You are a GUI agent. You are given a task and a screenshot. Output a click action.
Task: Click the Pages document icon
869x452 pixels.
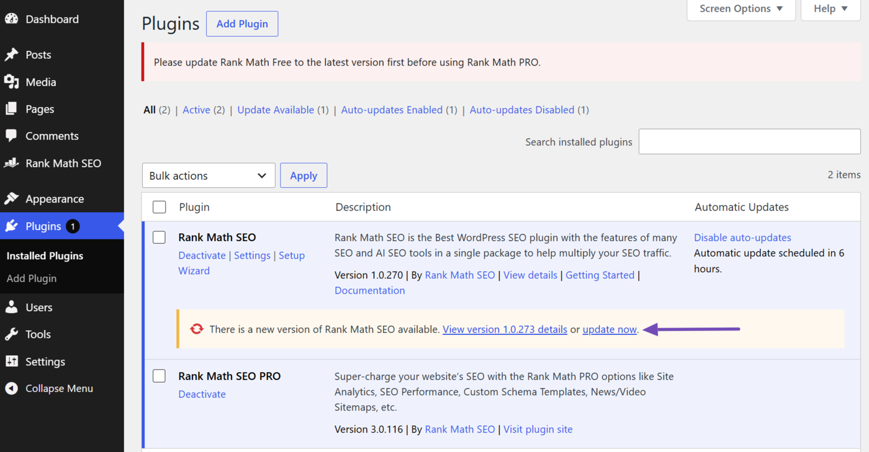11,109
